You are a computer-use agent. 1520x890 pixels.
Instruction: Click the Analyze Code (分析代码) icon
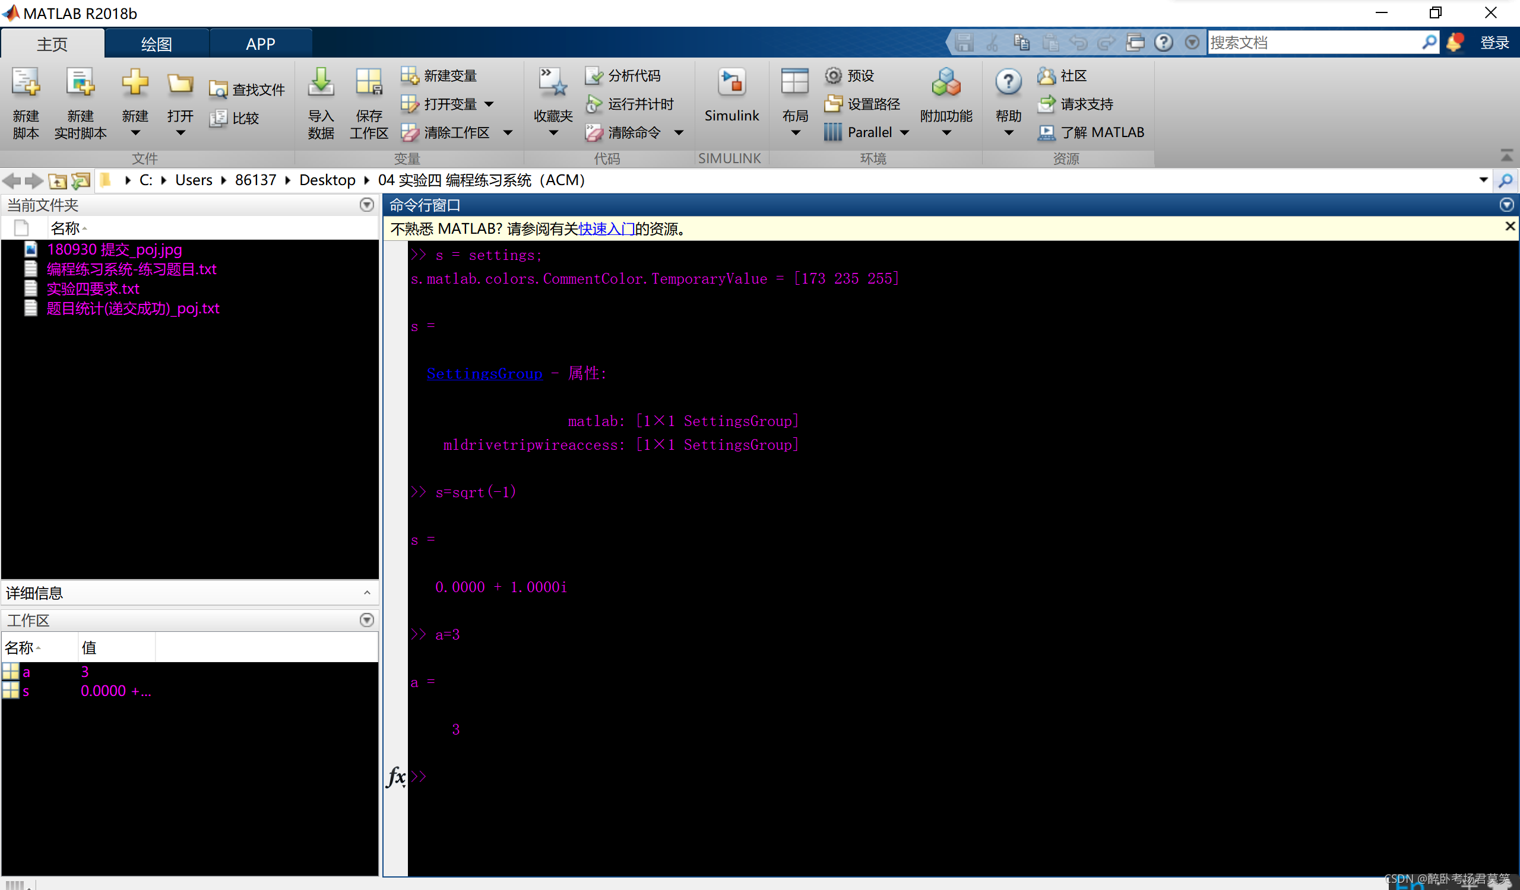(594, 76)
